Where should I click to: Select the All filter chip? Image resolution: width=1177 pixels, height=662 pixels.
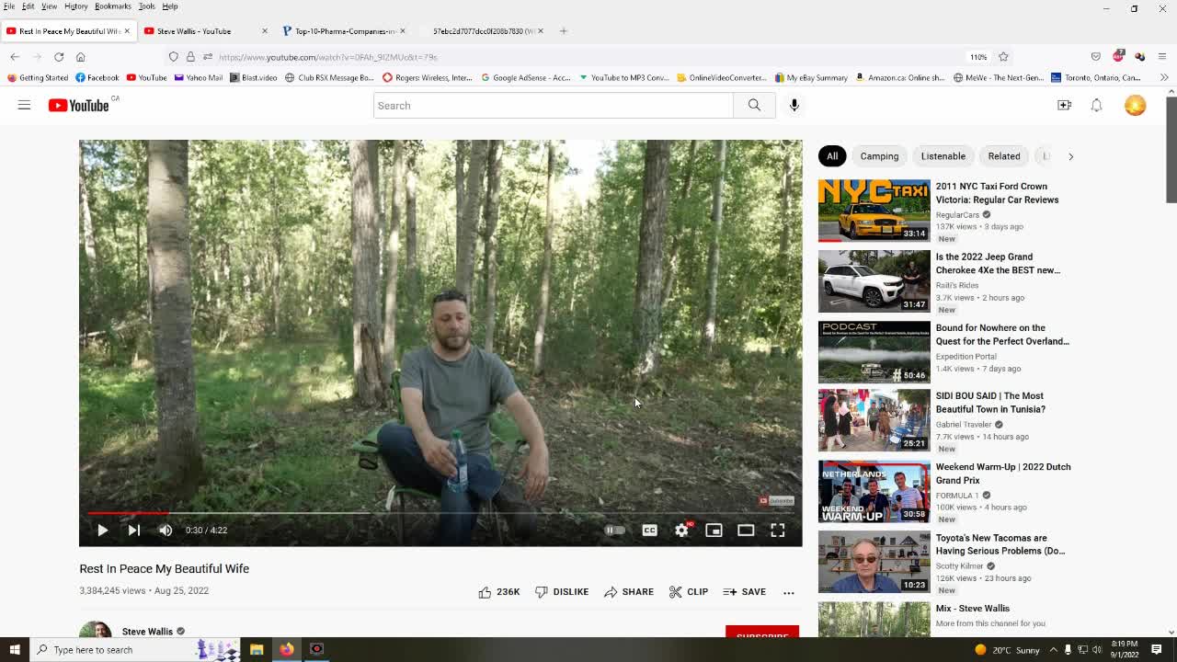click(832, 156)
